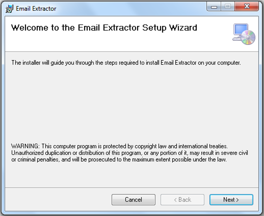
Task: Click the disabled Back button
Action: [x=182, y=199]
